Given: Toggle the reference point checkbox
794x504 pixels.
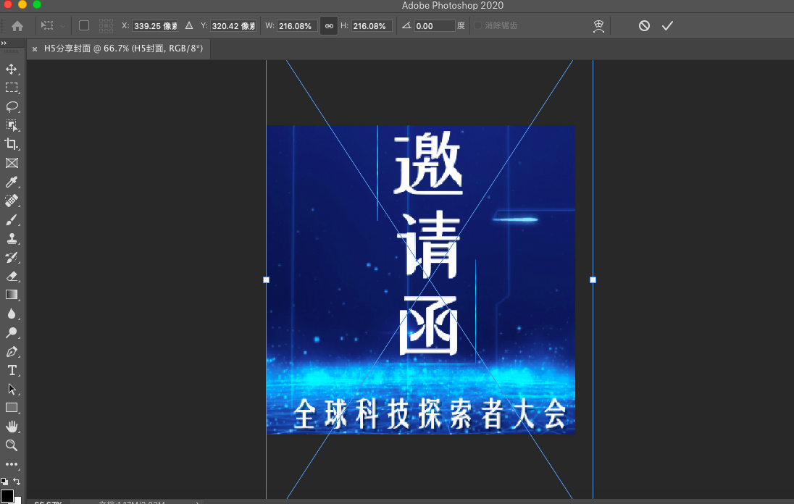Looking at the screenshot, I should 84,25.
